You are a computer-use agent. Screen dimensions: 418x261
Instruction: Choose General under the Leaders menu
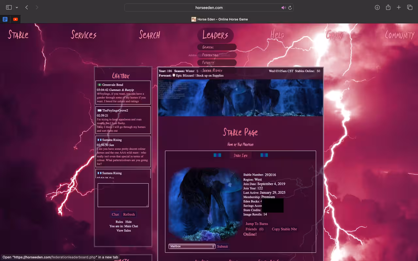click(217, 47)
